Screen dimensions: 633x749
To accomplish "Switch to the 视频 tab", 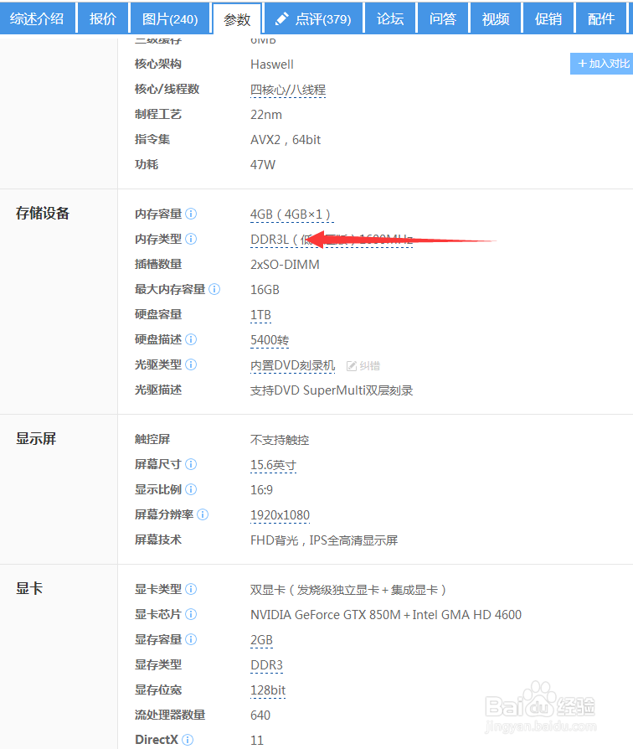I will 496,18.
